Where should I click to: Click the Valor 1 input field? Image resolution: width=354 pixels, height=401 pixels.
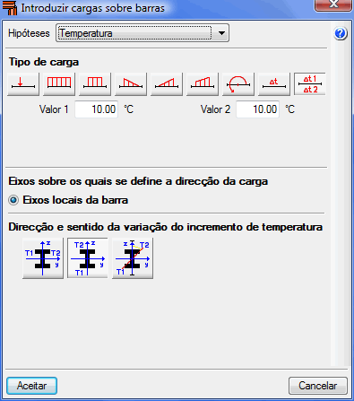97,109
